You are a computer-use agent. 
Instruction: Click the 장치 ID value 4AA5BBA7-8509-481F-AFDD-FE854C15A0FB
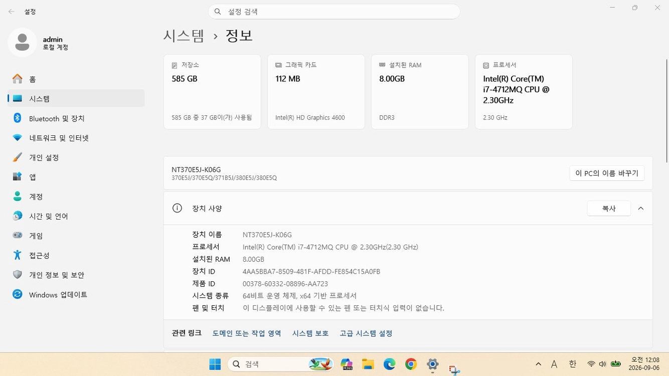tap(311, 272)
